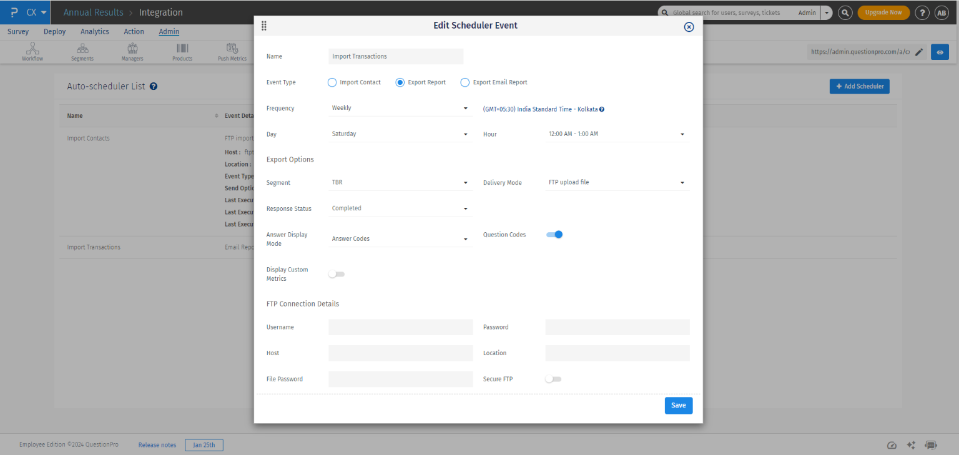Click the FTP Username input field
This screenshot has height=455, width=959.
point(400,326)
